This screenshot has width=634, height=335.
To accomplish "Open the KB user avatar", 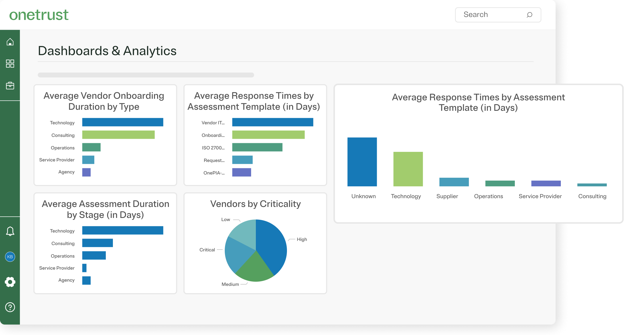I will pos(10,257).
